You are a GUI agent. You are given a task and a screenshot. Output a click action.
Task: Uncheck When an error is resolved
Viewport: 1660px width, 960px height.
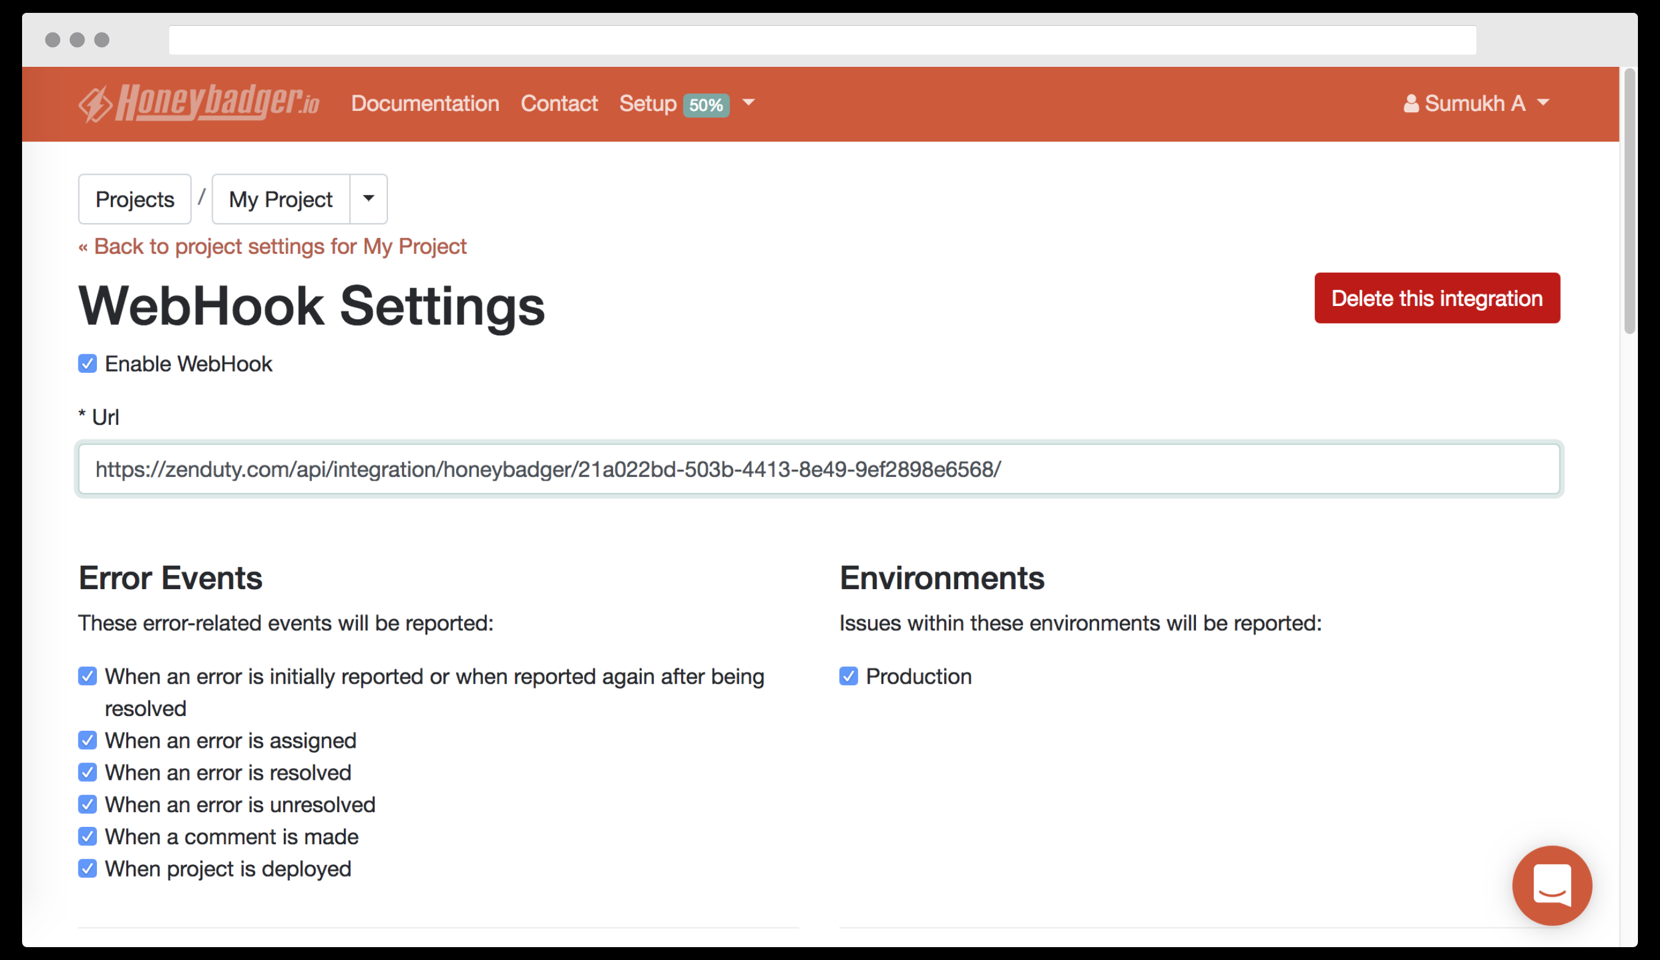[x=88, y=772]
